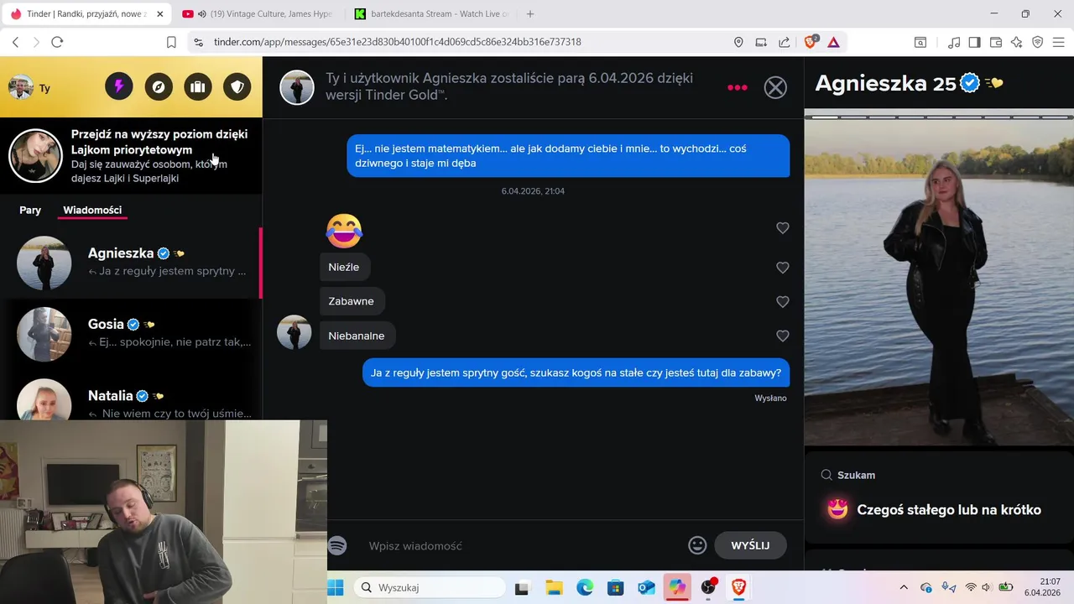Reload the Tinder page
The image size is (1074, 604).
coord(57,42)
